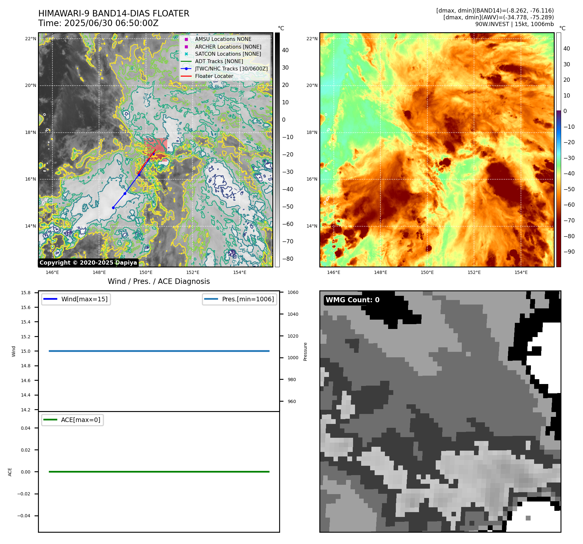Select AMSU Locations NONE legend entry

223,39
